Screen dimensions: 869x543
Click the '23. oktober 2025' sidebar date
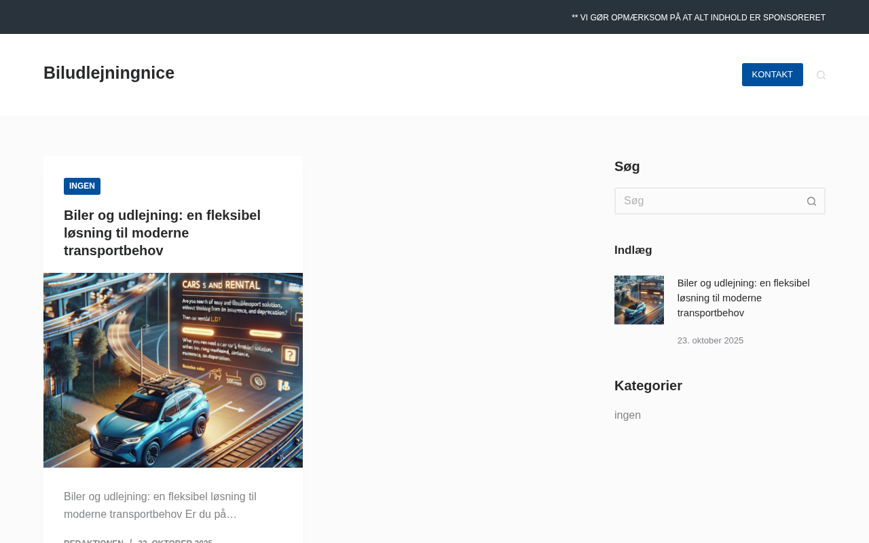(710, 341)
